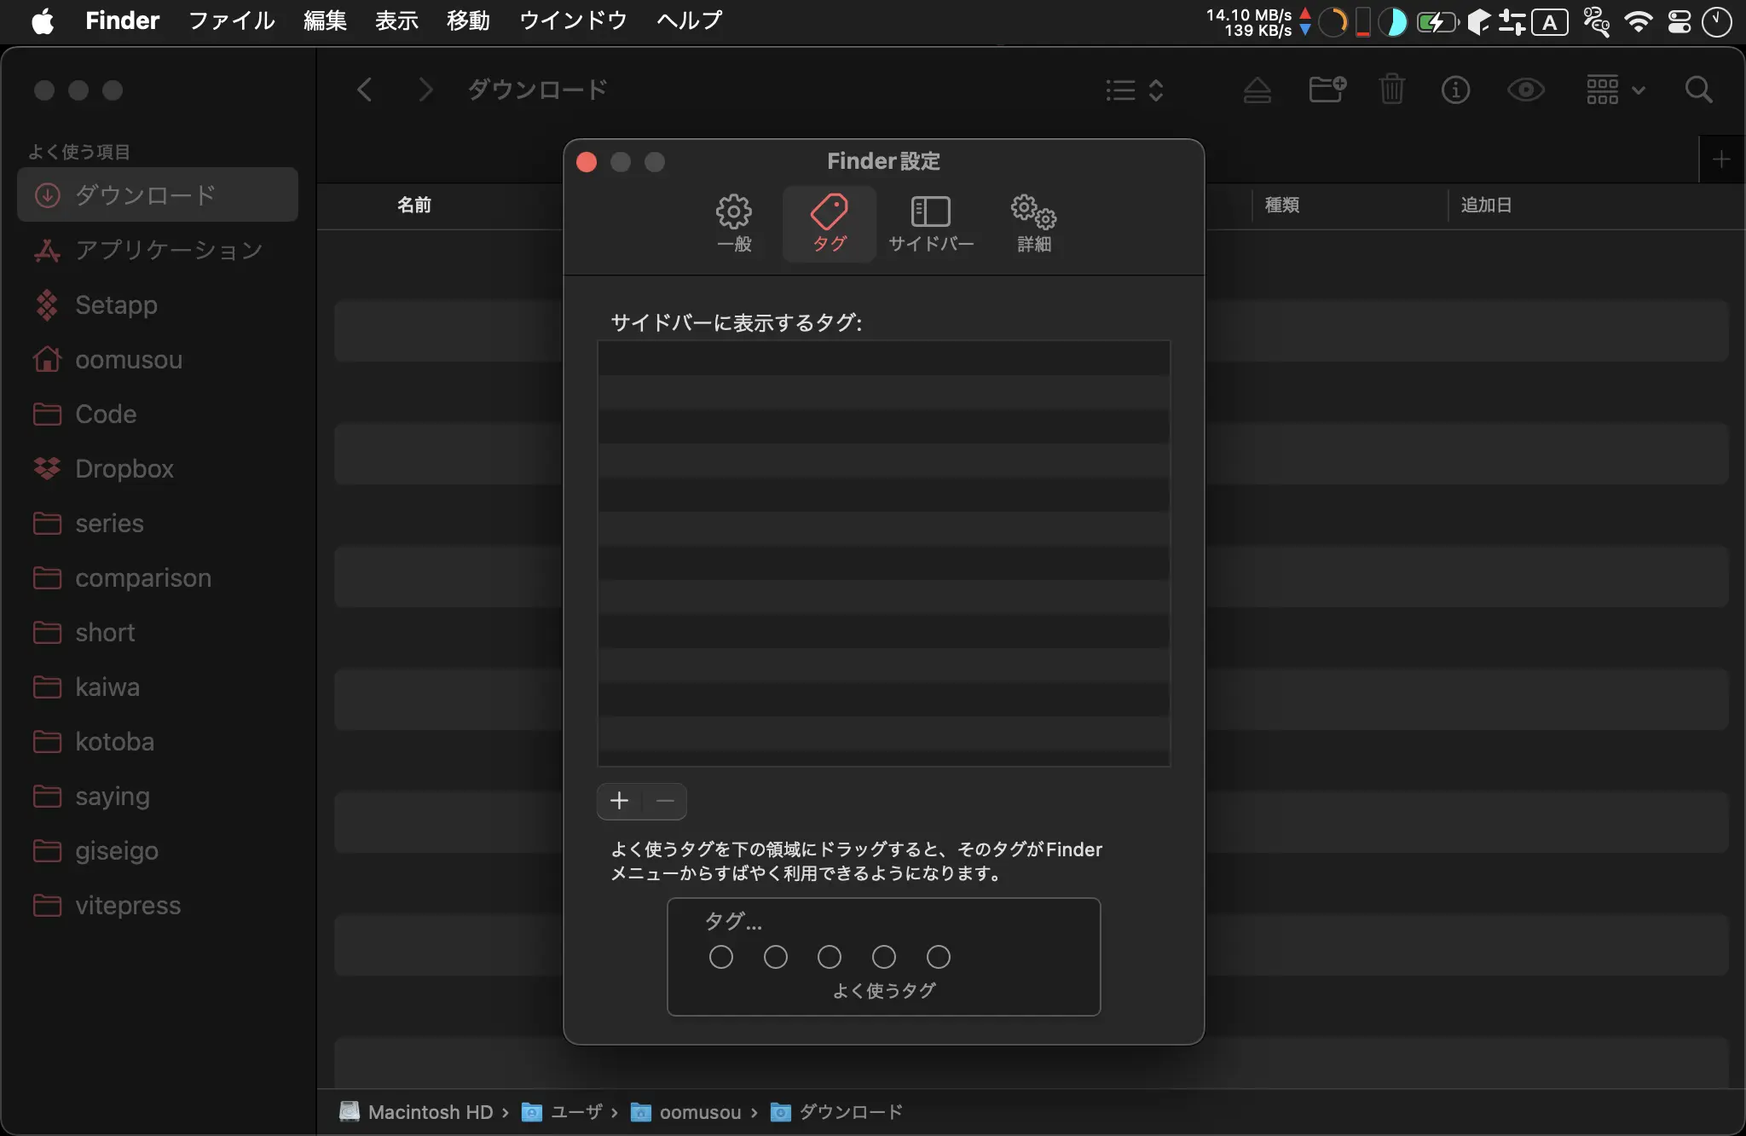Image resolution: width=1746 pixels, height=1136 pixels.
Task: Click Macintosh HD in the path bar
Action: coord(416,1112)
